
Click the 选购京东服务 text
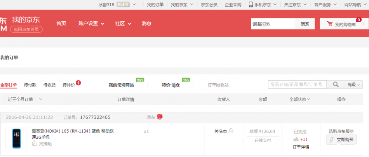point(341,131)
